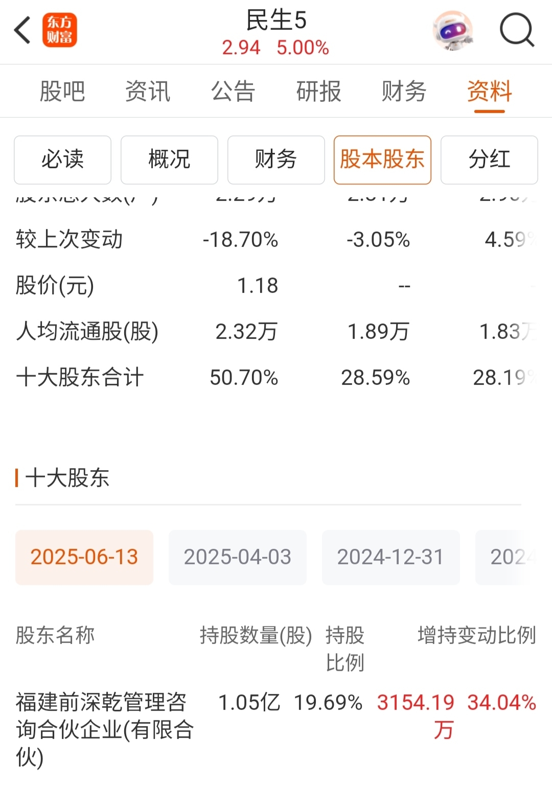The width and height of the screenshot is (552, 791).
Task: Select the 2025-04-03 date chip
Action: [x=238, y=557]
